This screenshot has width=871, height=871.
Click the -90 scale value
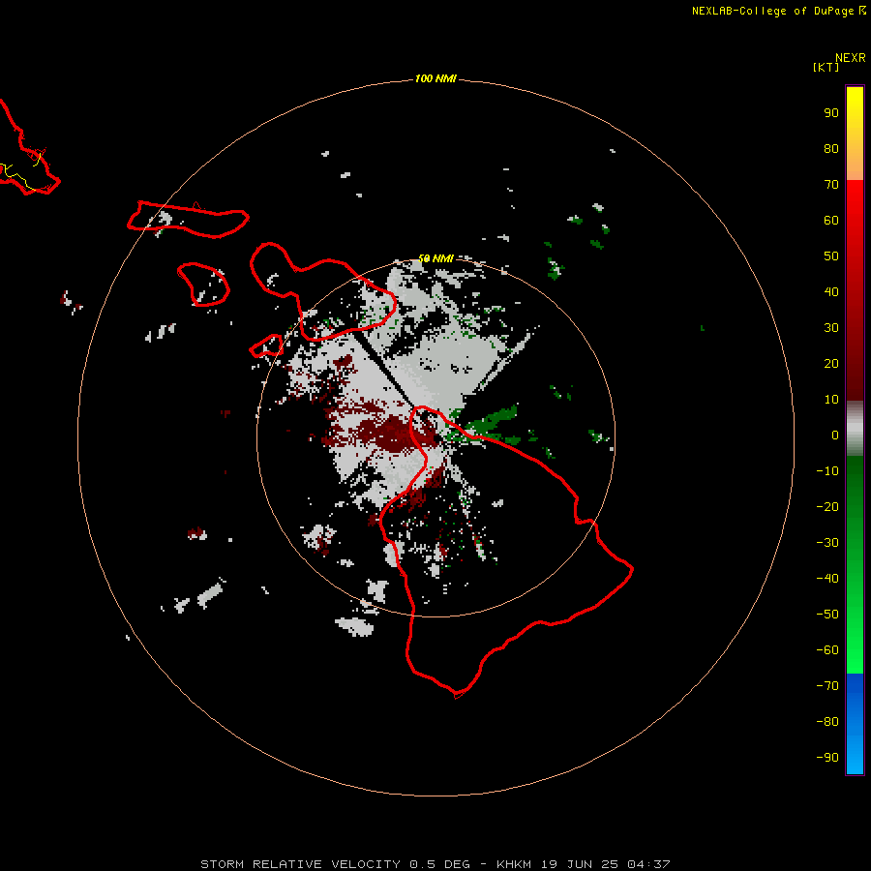pos(827,758)
